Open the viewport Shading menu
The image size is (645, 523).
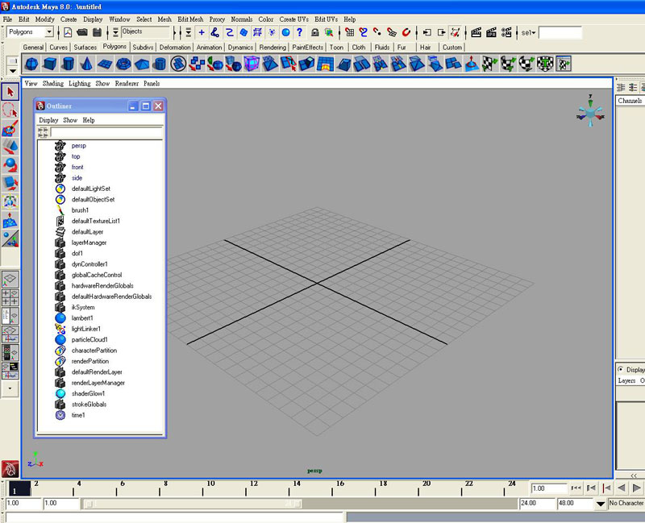click(x=53, y=84)
